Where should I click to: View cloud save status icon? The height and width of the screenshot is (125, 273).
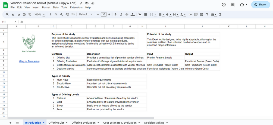93,3
